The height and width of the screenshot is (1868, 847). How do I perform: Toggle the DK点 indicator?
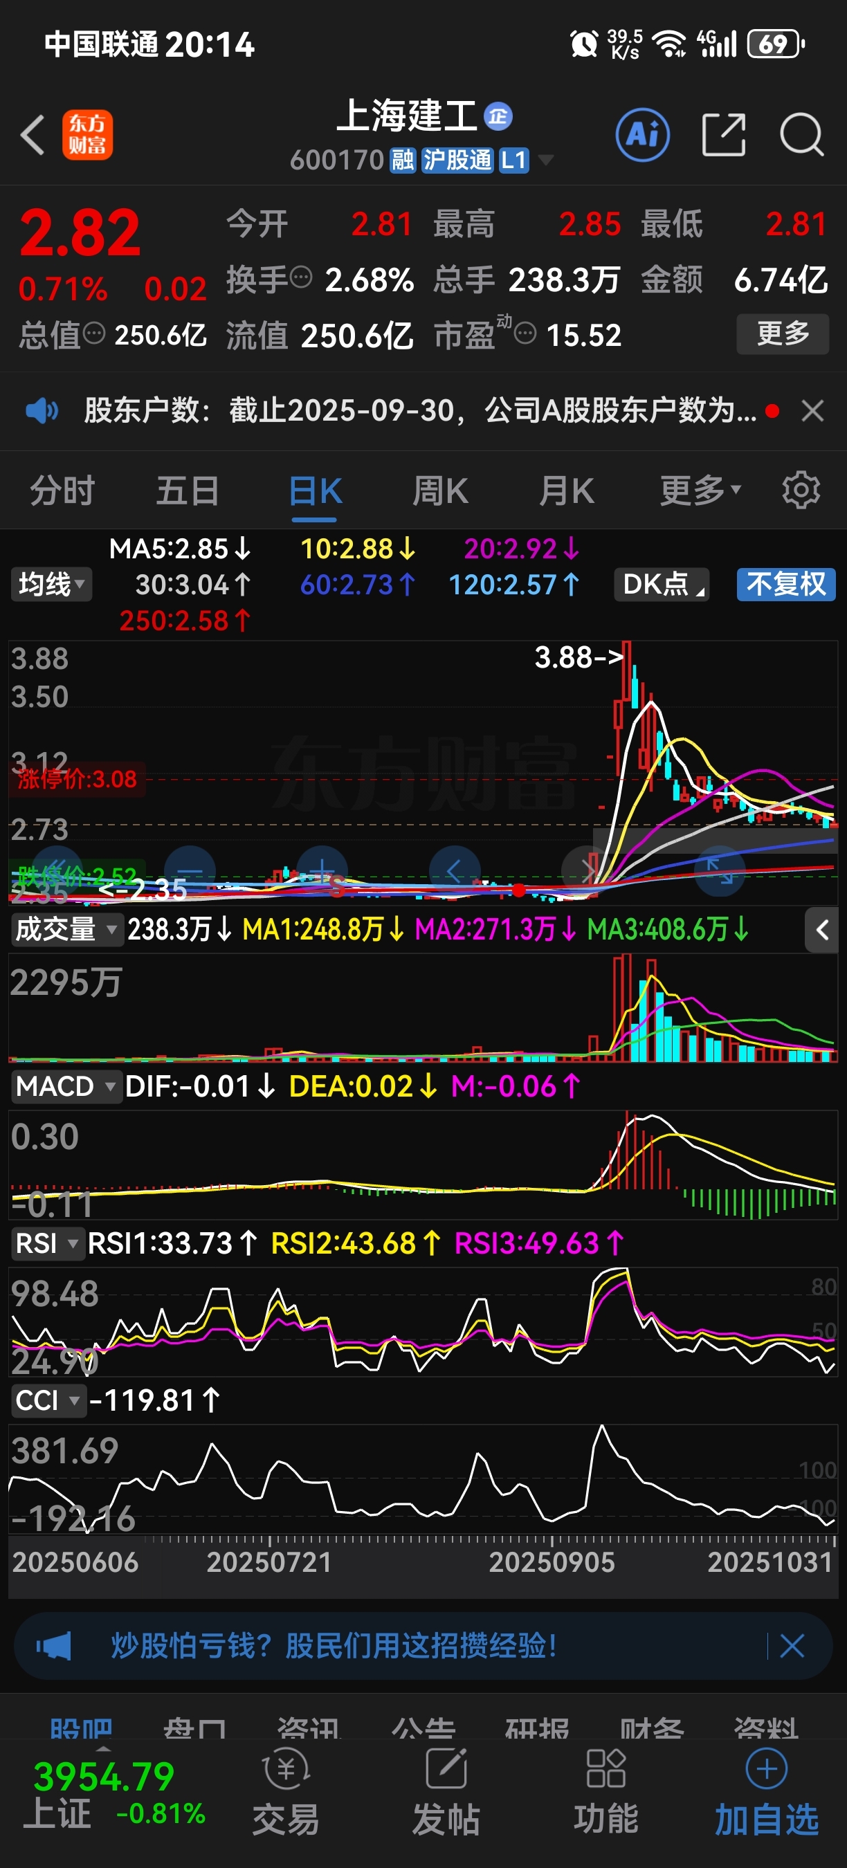coord(662,585)
